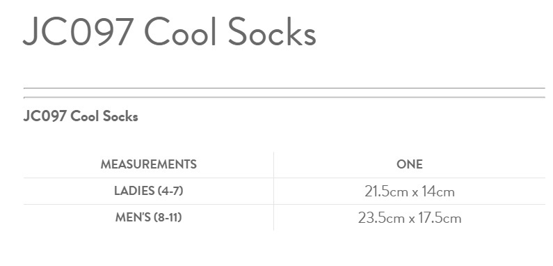Screen dimensions: 553x266
Task: Select the bold JC097 Cool Socks subheading
Action: [81, 116]
